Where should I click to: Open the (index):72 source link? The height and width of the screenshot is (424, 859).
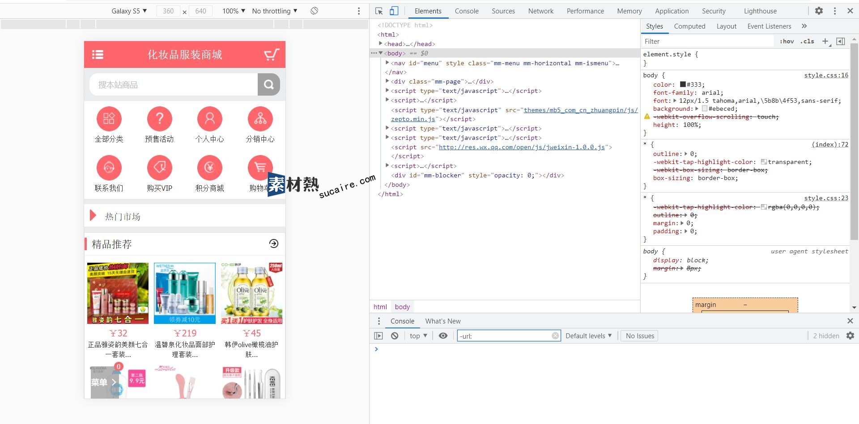coord(830,144)
